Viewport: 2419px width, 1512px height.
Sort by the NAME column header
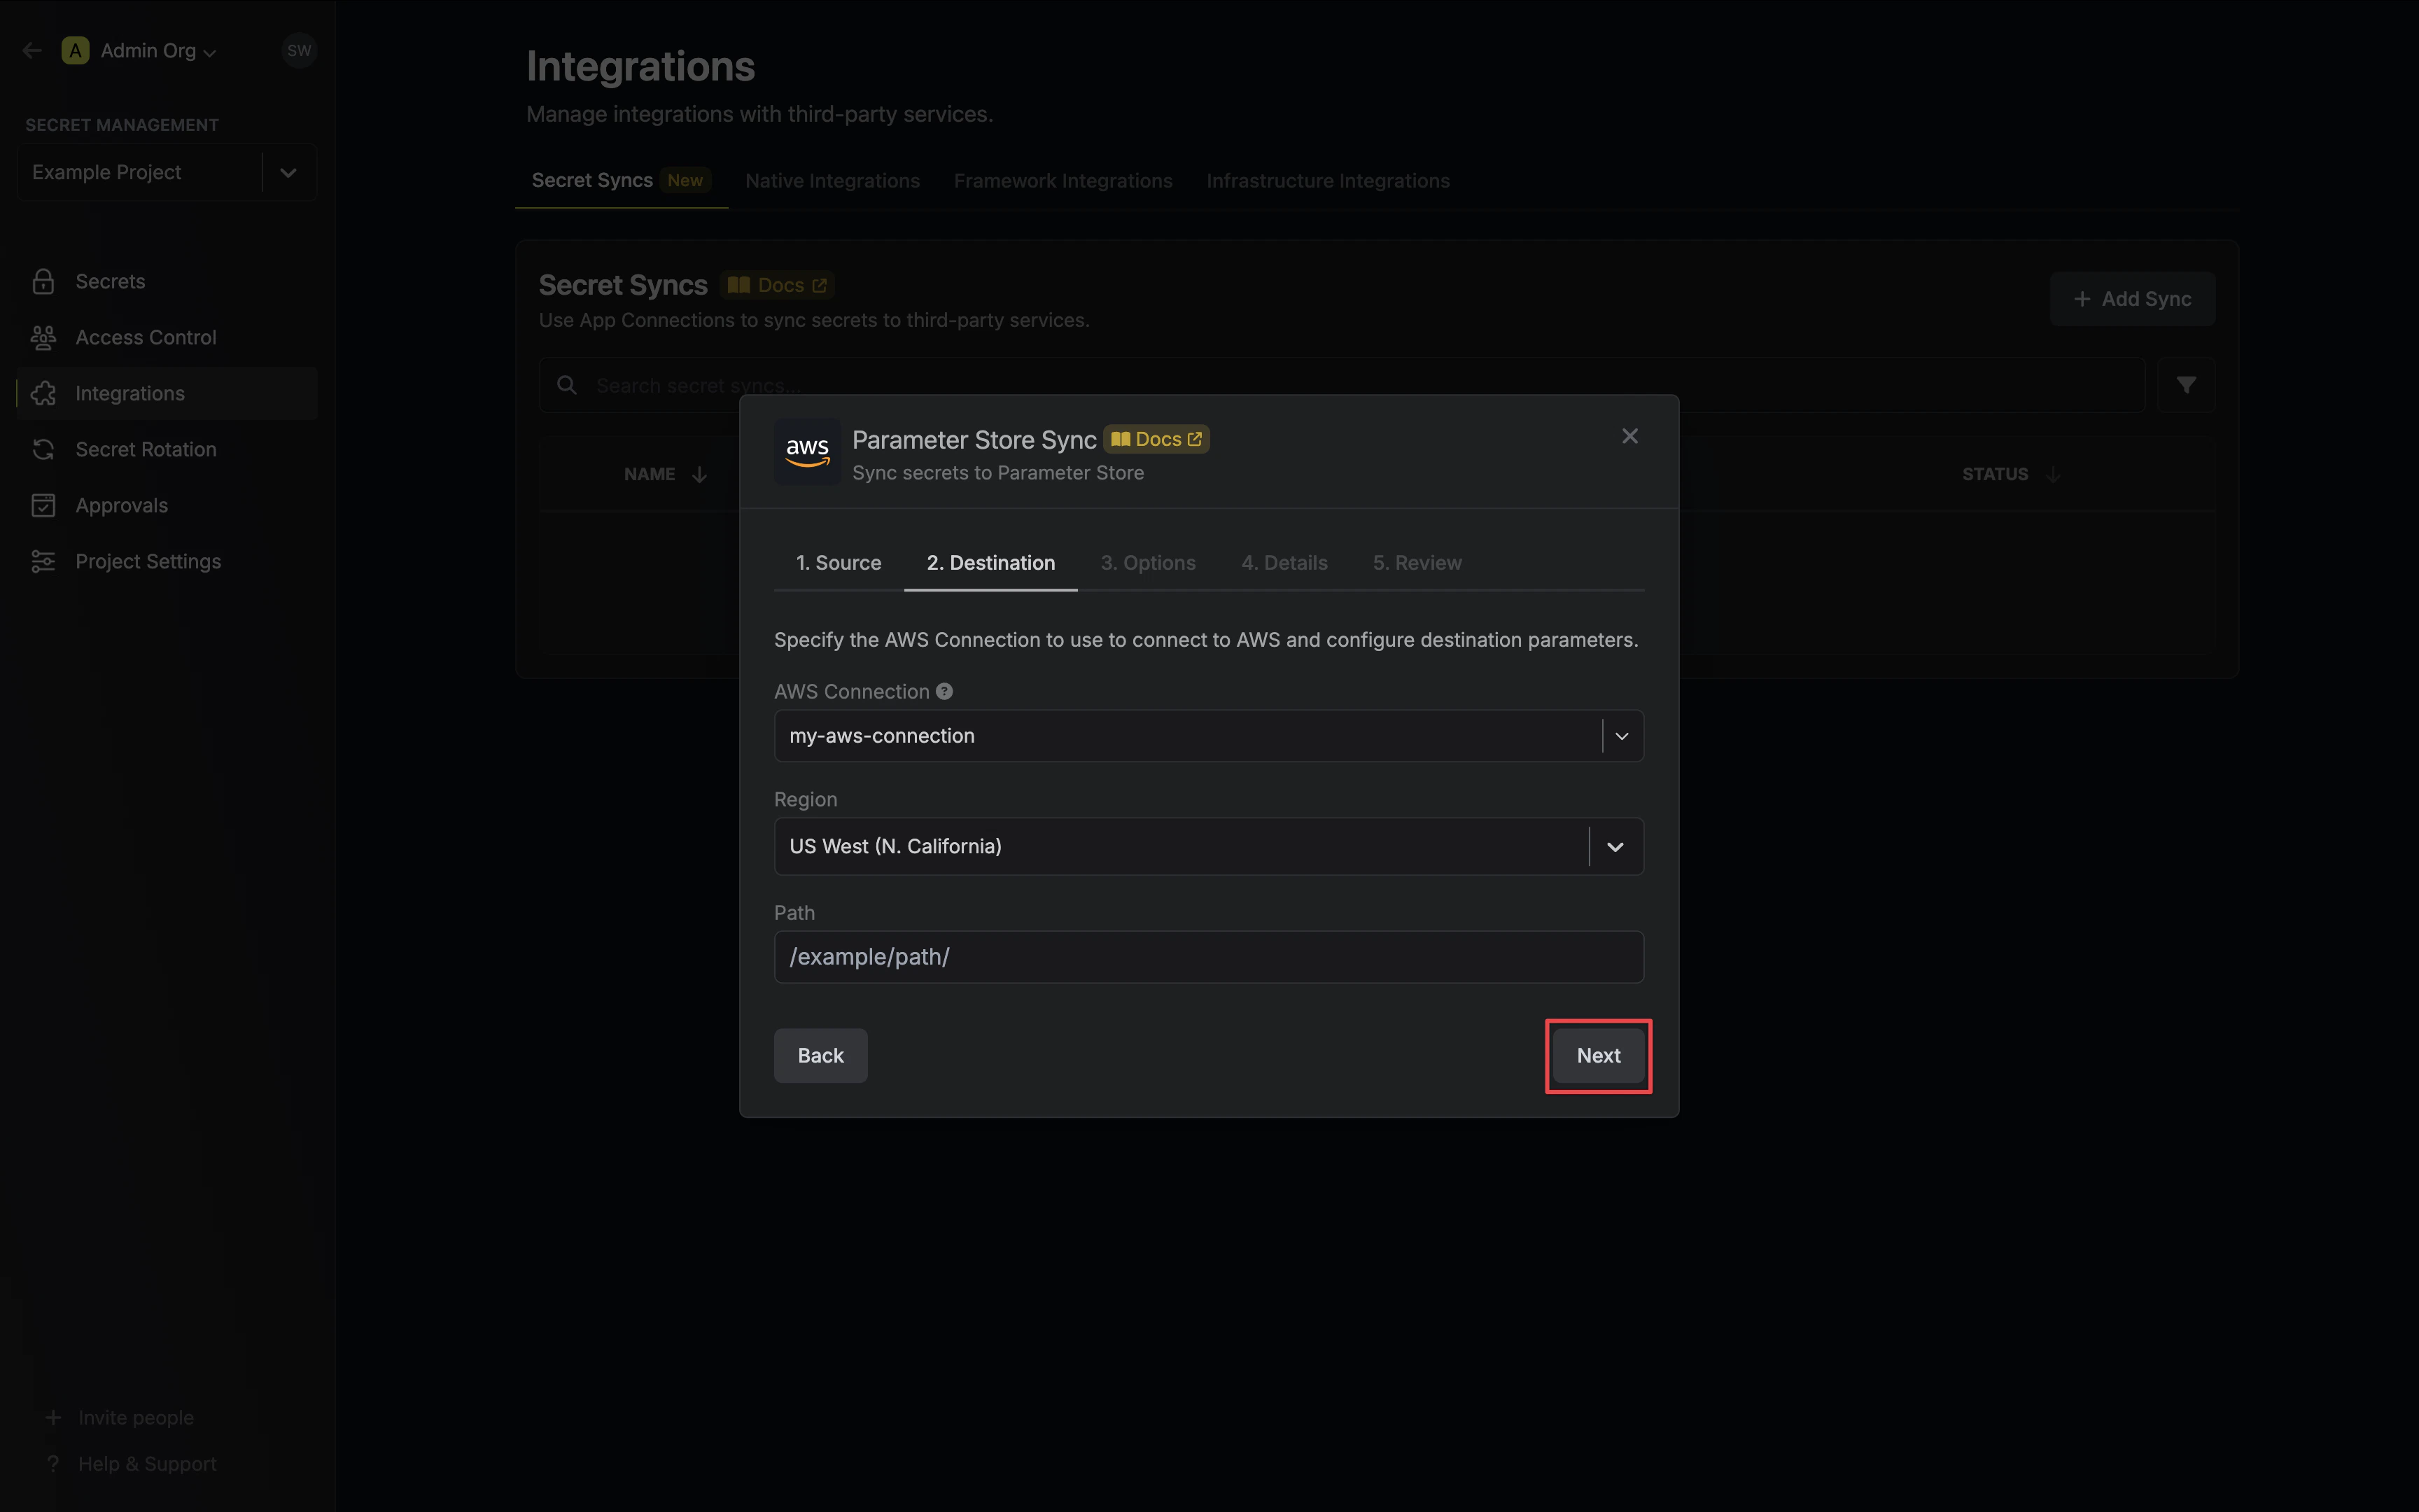665,474
